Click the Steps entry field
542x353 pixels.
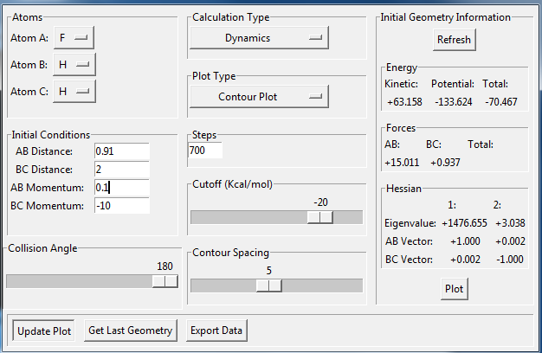click(x=205, y=151)
